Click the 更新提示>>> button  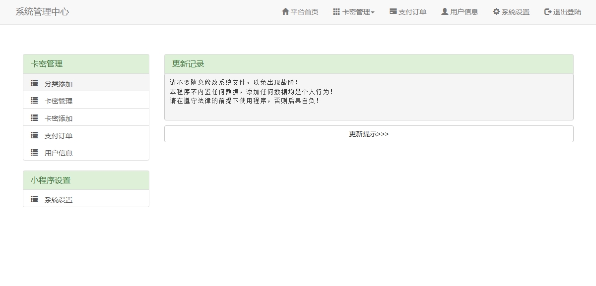[369, 134]
